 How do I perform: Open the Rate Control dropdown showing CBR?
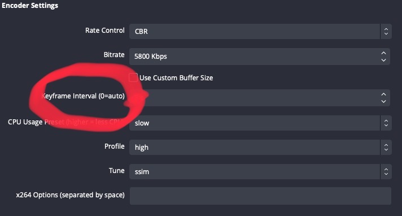pos(260,31)
